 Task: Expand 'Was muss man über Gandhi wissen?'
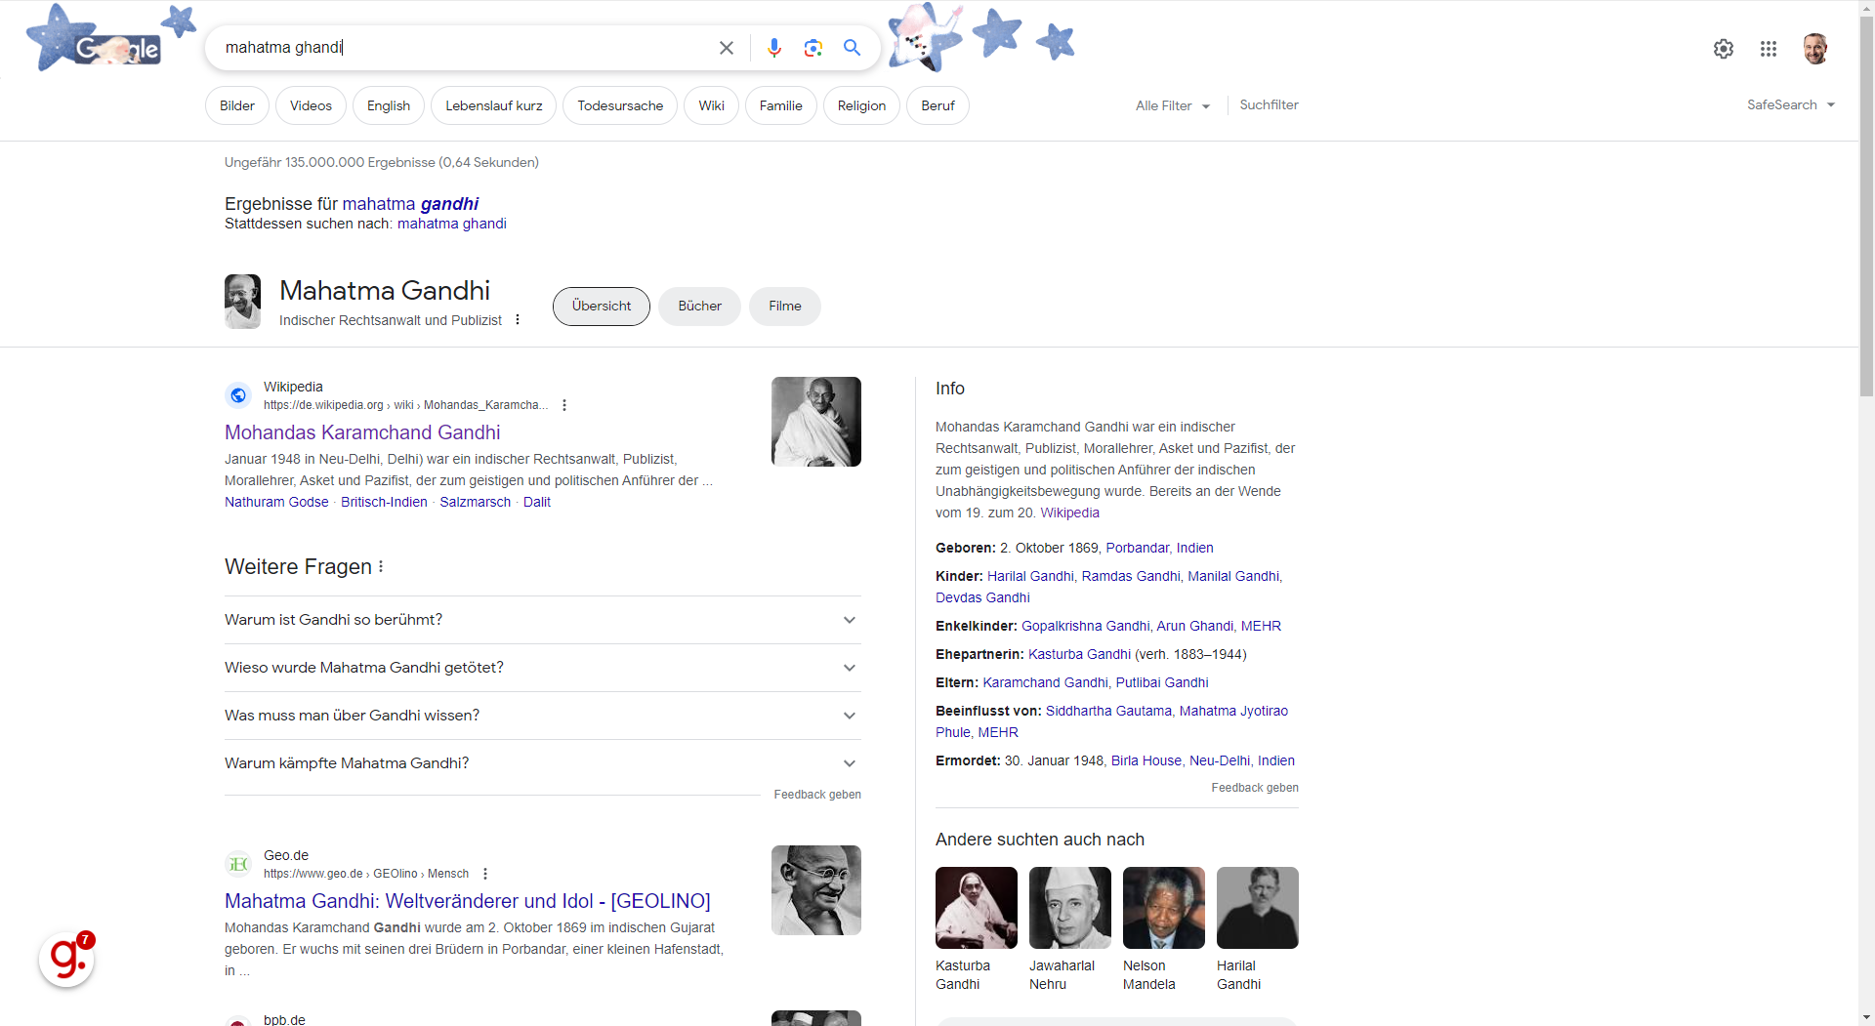pos(543,716)
